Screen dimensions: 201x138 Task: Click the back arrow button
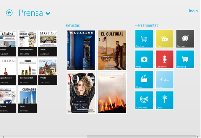(9, 13)
